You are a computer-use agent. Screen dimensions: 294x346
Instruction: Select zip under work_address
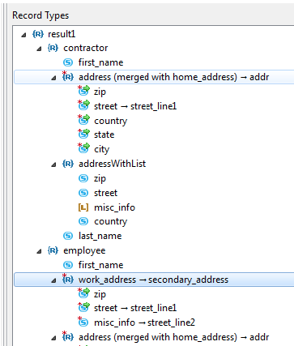[100, 294]
